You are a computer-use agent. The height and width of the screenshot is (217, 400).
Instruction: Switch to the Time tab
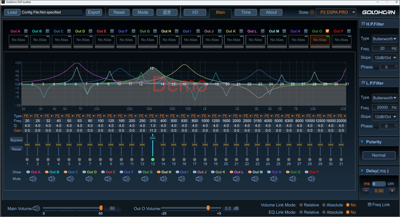click(246, 12)
